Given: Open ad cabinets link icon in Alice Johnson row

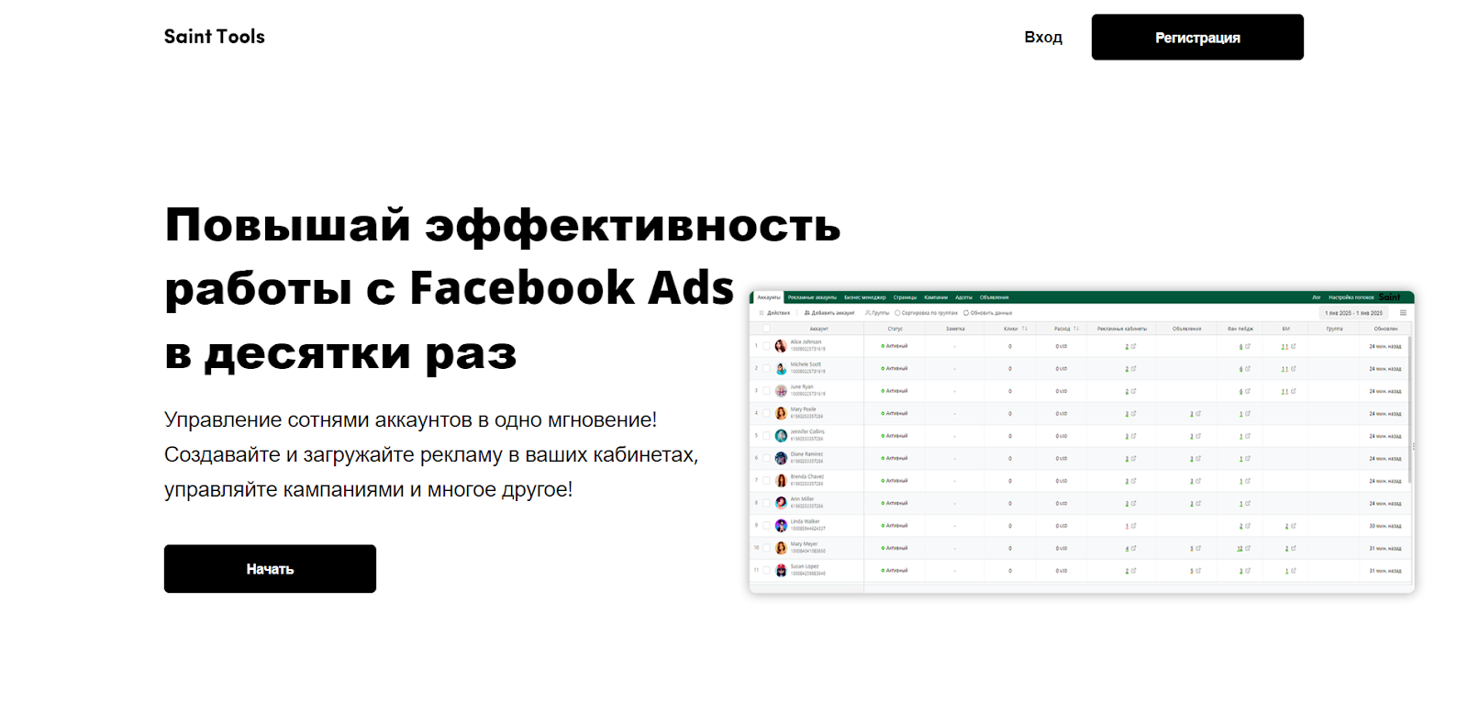Looking at the screenshot, I should 1133,346.
